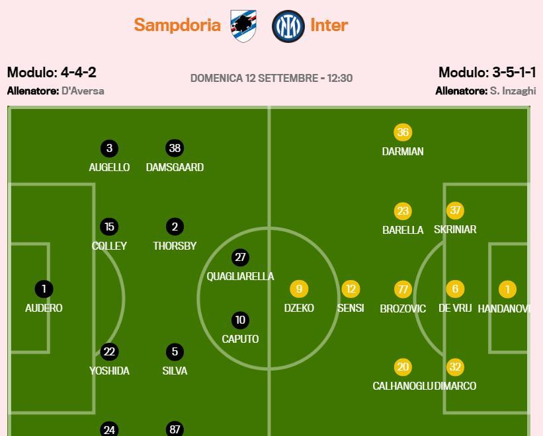Click Sampdoria coach name D'Aversa
The width and height of the screenshot is (543, 436).
(x=83, y=91)
